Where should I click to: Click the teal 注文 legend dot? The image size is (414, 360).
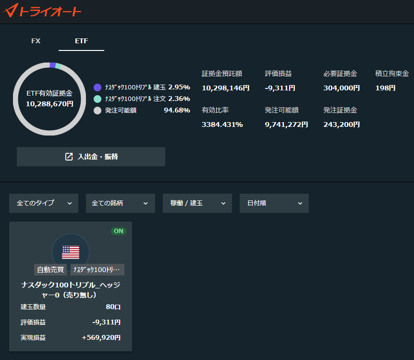click(97, 99)
